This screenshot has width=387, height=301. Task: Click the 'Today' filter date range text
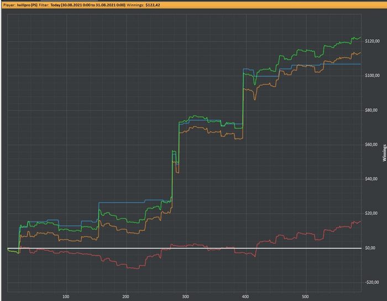[88, 5]
